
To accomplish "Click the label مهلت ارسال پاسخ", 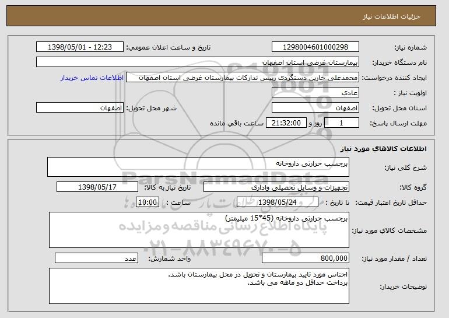I will click(x=398, y=124).
